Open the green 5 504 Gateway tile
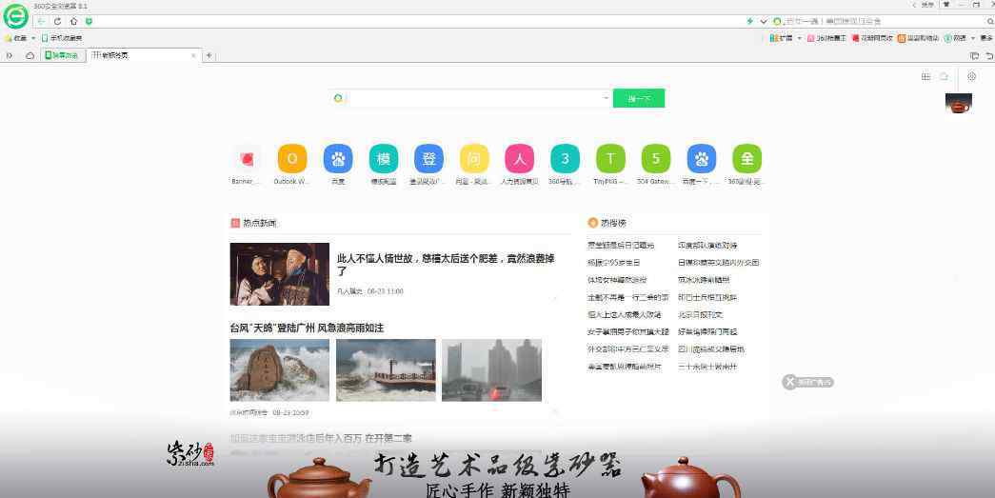 [x=655, y=159]
